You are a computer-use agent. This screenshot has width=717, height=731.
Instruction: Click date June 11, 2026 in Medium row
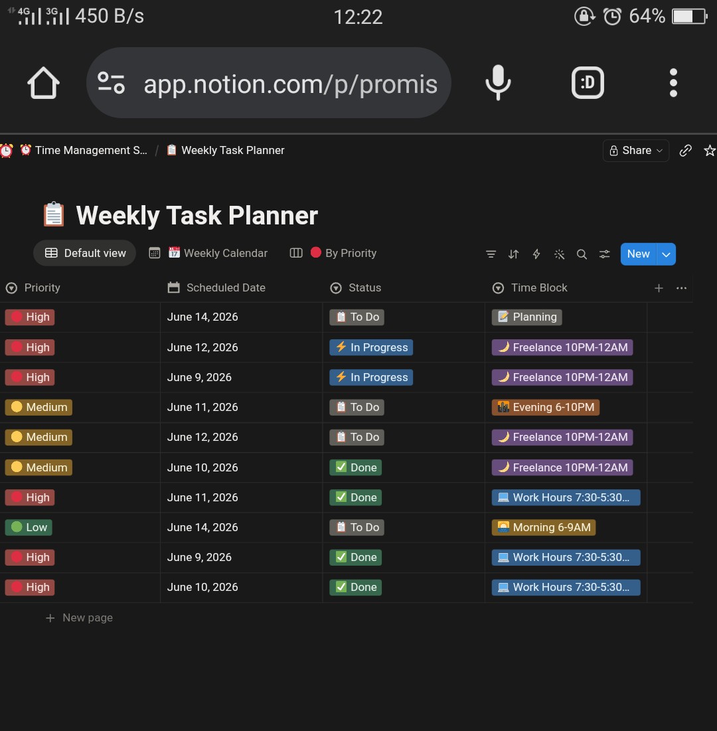pyautogui.click(x=202, y=407)
